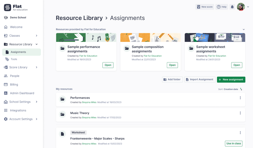Expand the Classes sidebar section

37,36
